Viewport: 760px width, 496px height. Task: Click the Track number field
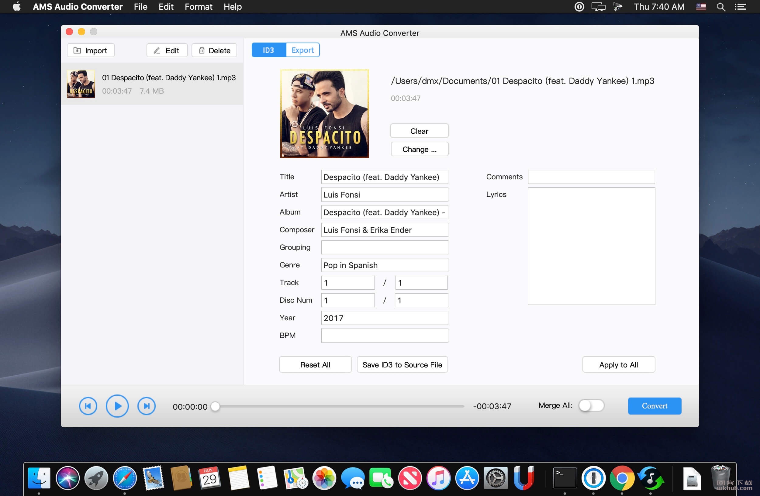(x=348, y=283)
